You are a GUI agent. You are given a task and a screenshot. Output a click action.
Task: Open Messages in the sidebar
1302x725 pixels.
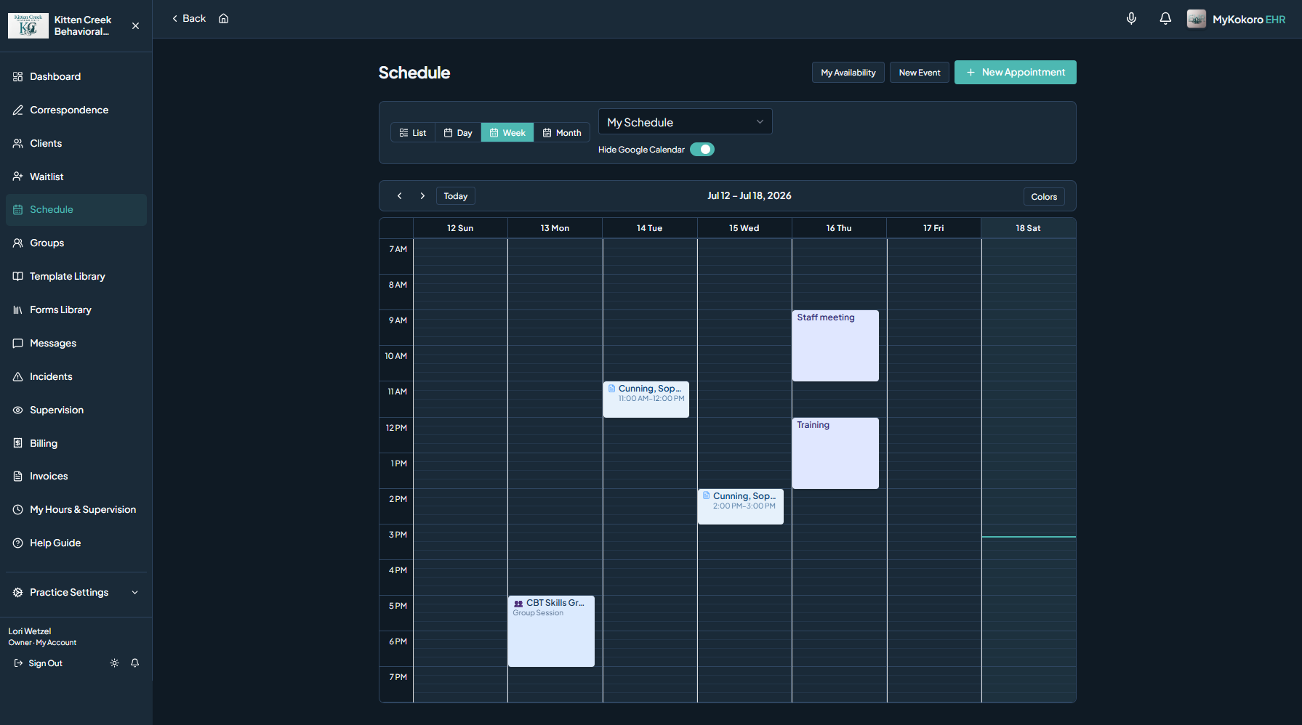[x=76, y=343]
